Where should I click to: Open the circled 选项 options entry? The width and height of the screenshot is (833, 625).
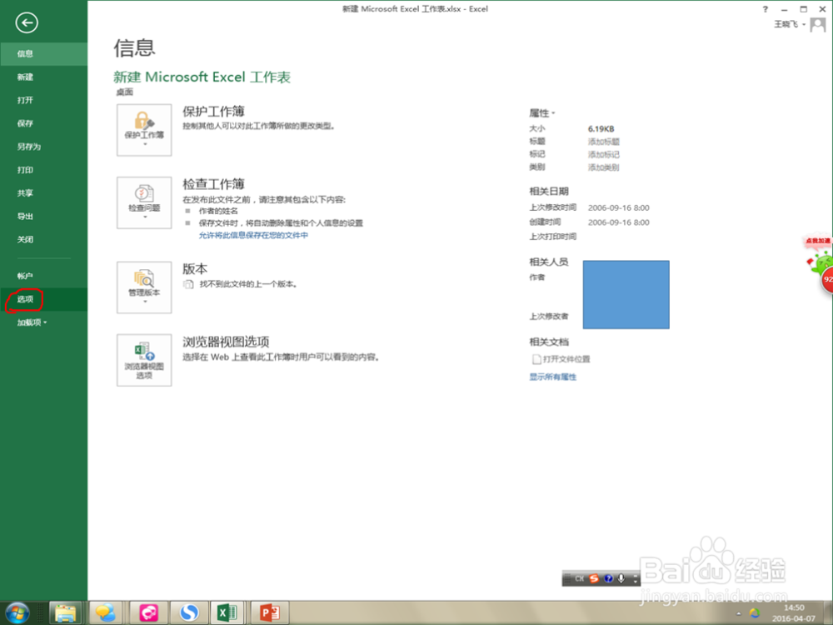click(23, 299)
